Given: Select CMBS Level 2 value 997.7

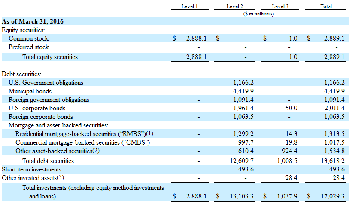Looking at the screenshot, I should coord(246,142).
